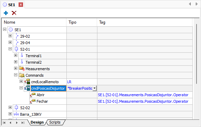Switch to the Scripts tab
Screen dimensions: 201x127
pos(55,122)
